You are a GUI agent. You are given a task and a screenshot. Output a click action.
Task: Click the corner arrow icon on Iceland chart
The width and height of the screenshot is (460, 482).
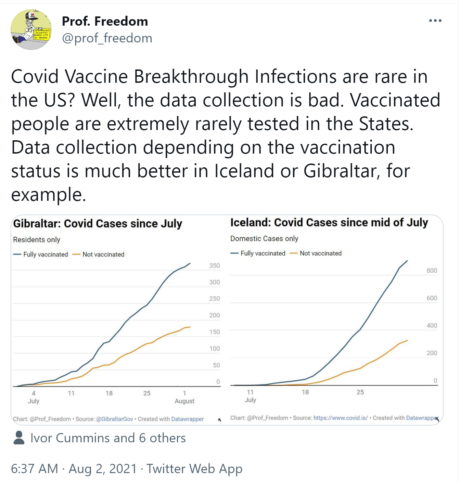point(437,419)
